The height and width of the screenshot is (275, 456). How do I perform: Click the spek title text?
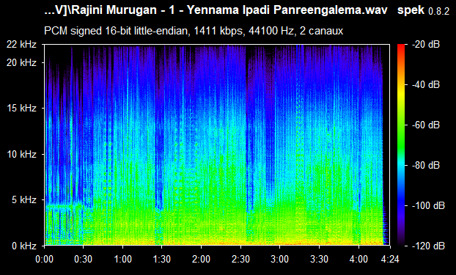[x=411, y=11]
